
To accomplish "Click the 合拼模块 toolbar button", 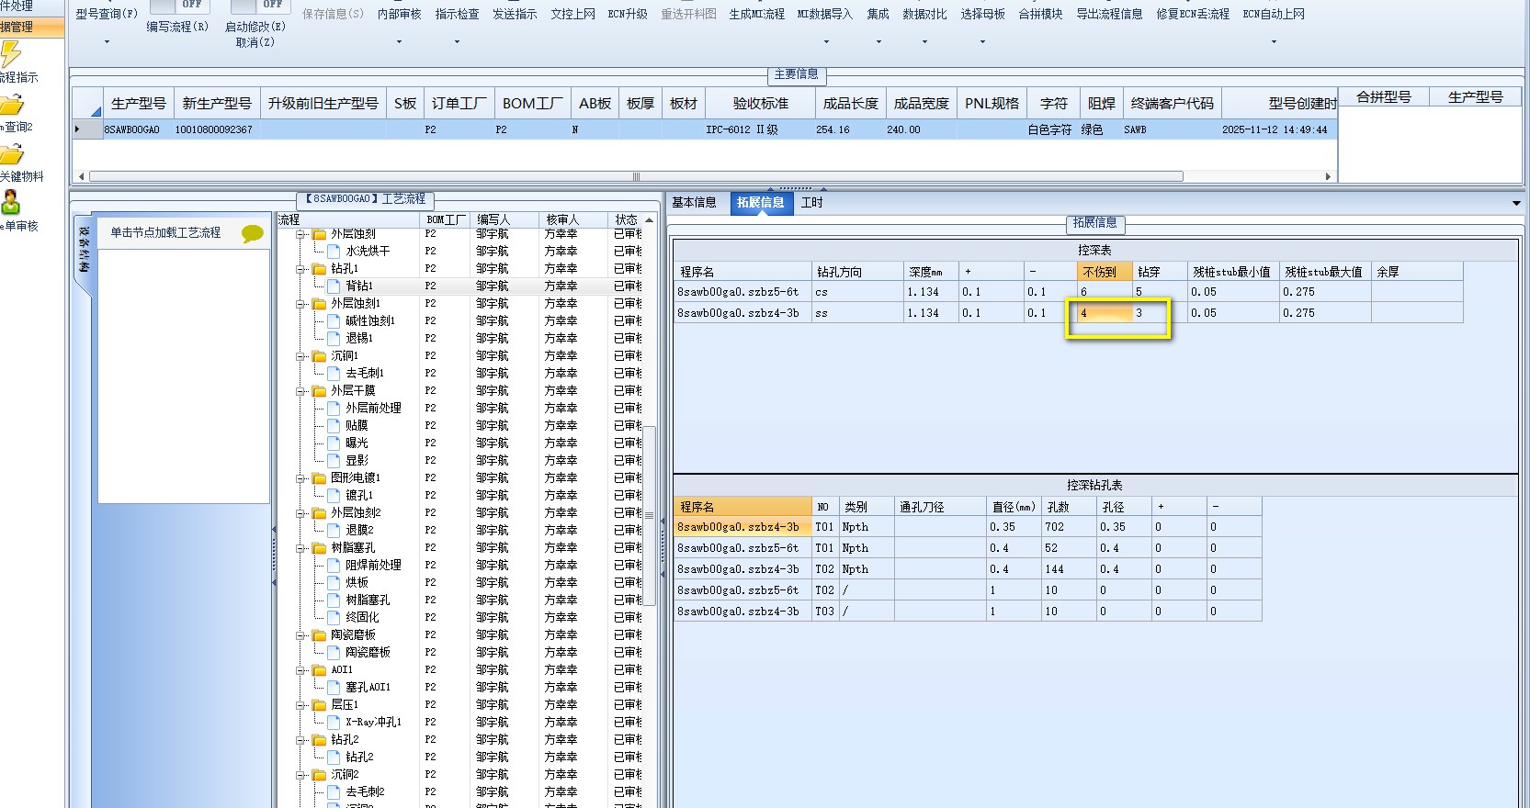I will 1040,15.
